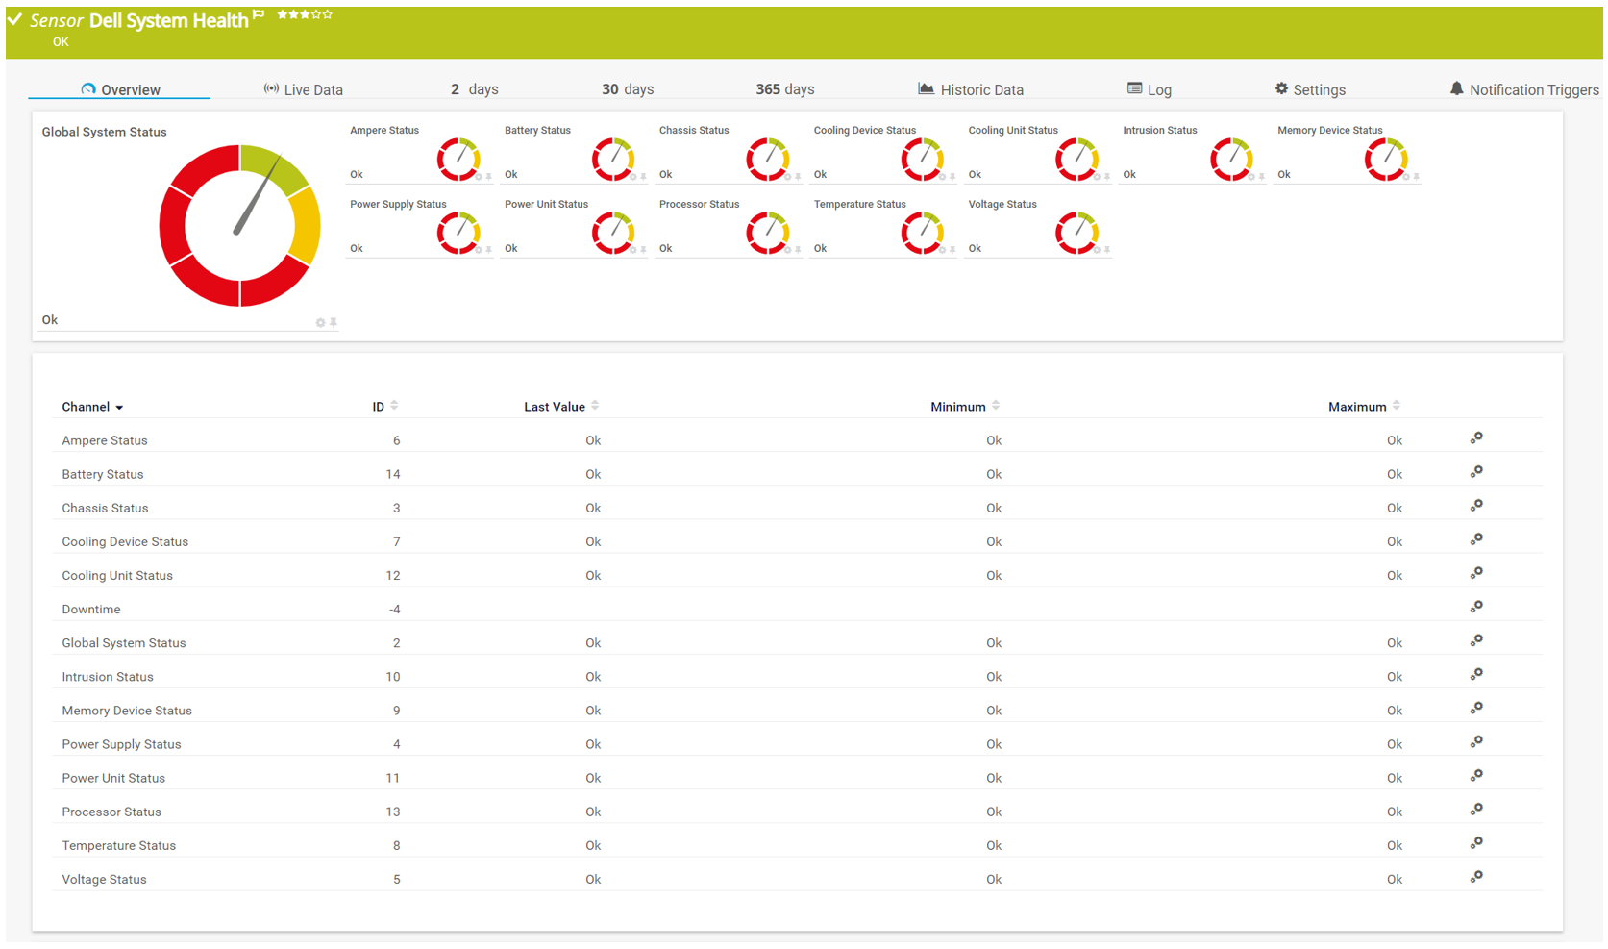Rate the sensor with the fourth star

pyautogui.click(x=315, y=14)
